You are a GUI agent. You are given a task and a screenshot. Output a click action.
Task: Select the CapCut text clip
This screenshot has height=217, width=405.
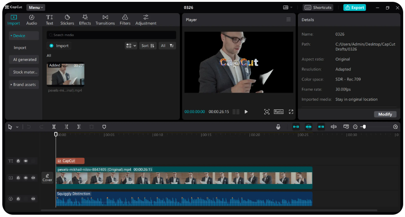(70, 161)
